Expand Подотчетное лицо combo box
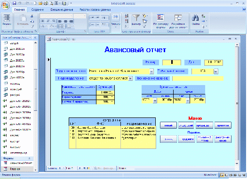 [x=151, y=71]
